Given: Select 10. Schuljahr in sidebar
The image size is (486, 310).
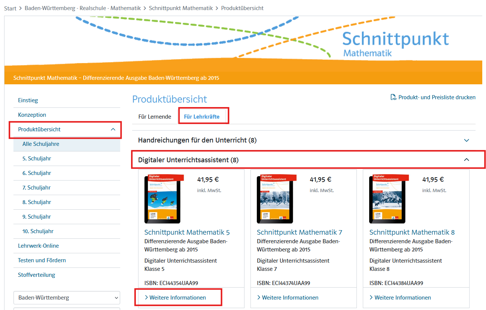Looking at the screenshot, I should (38, 231).
